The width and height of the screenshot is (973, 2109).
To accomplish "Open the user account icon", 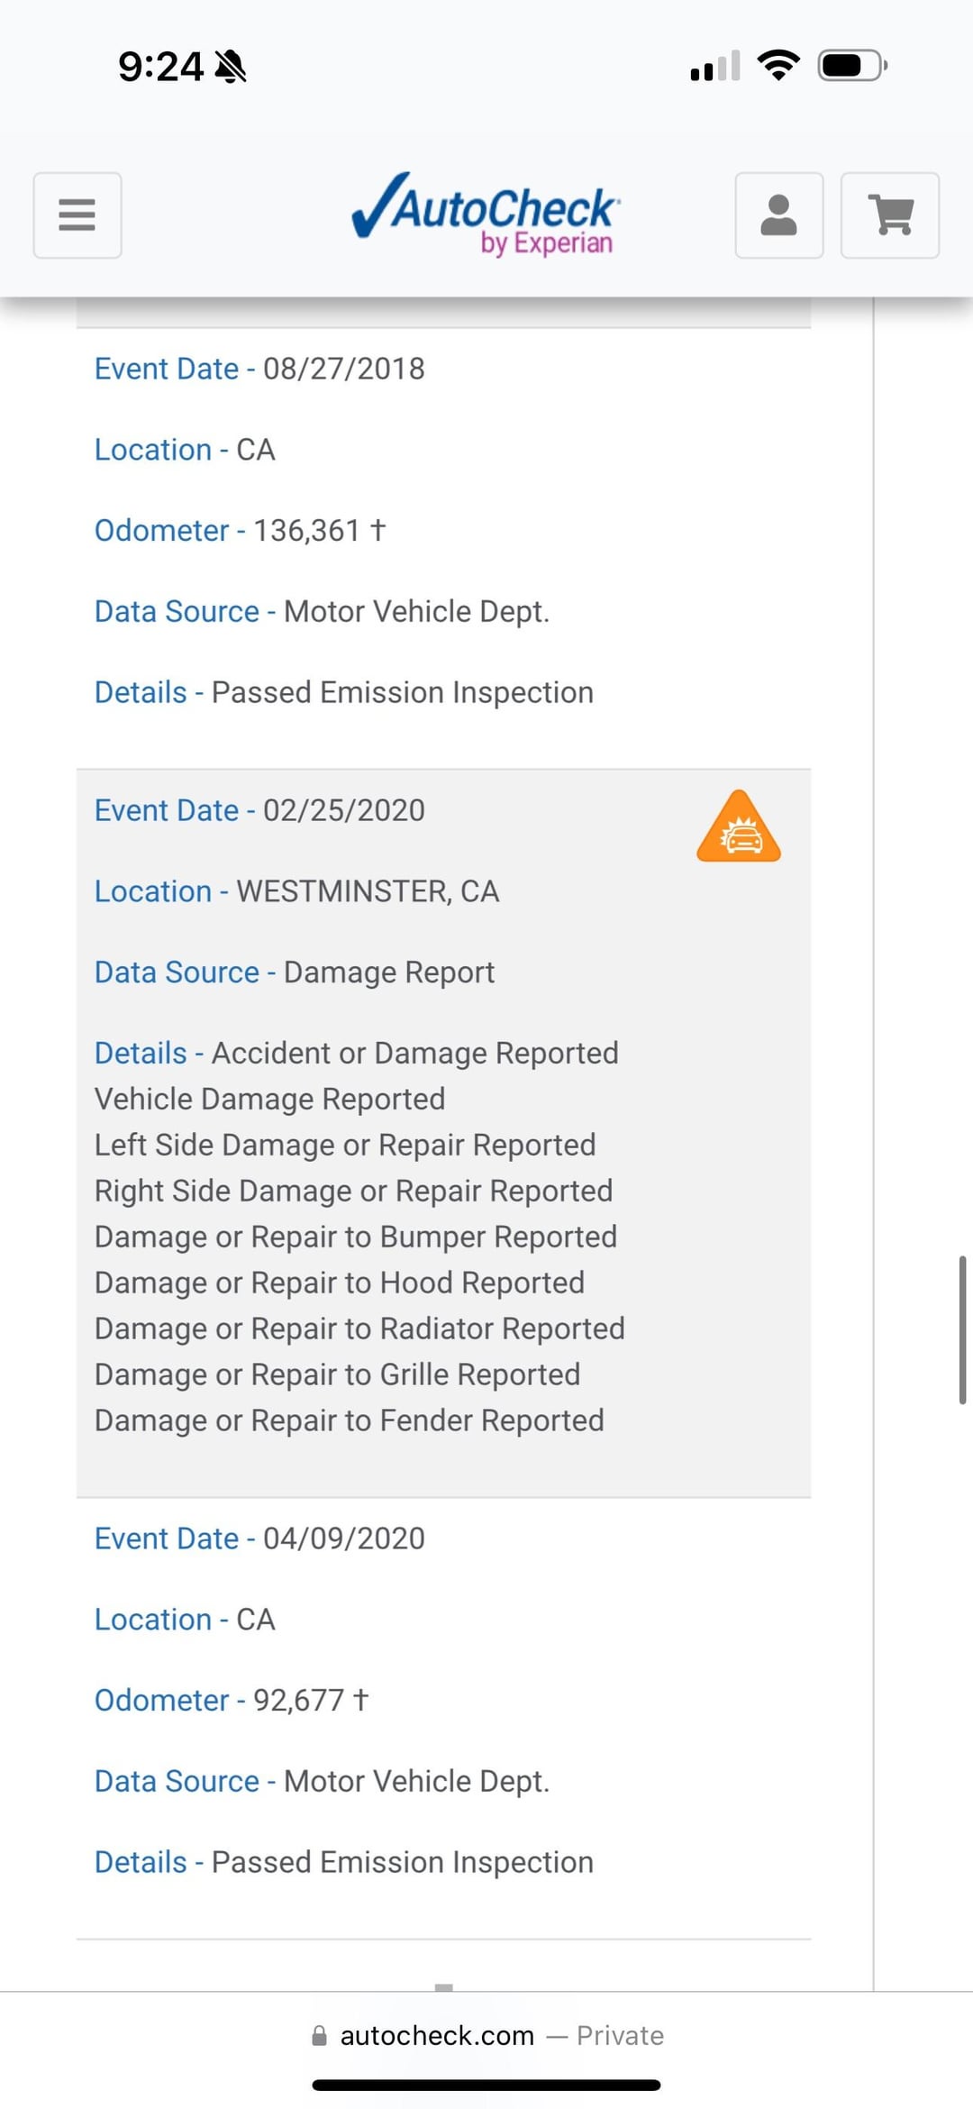I will (778, 215).
